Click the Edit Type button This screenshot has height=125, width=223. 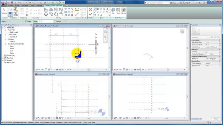[216, 37]
